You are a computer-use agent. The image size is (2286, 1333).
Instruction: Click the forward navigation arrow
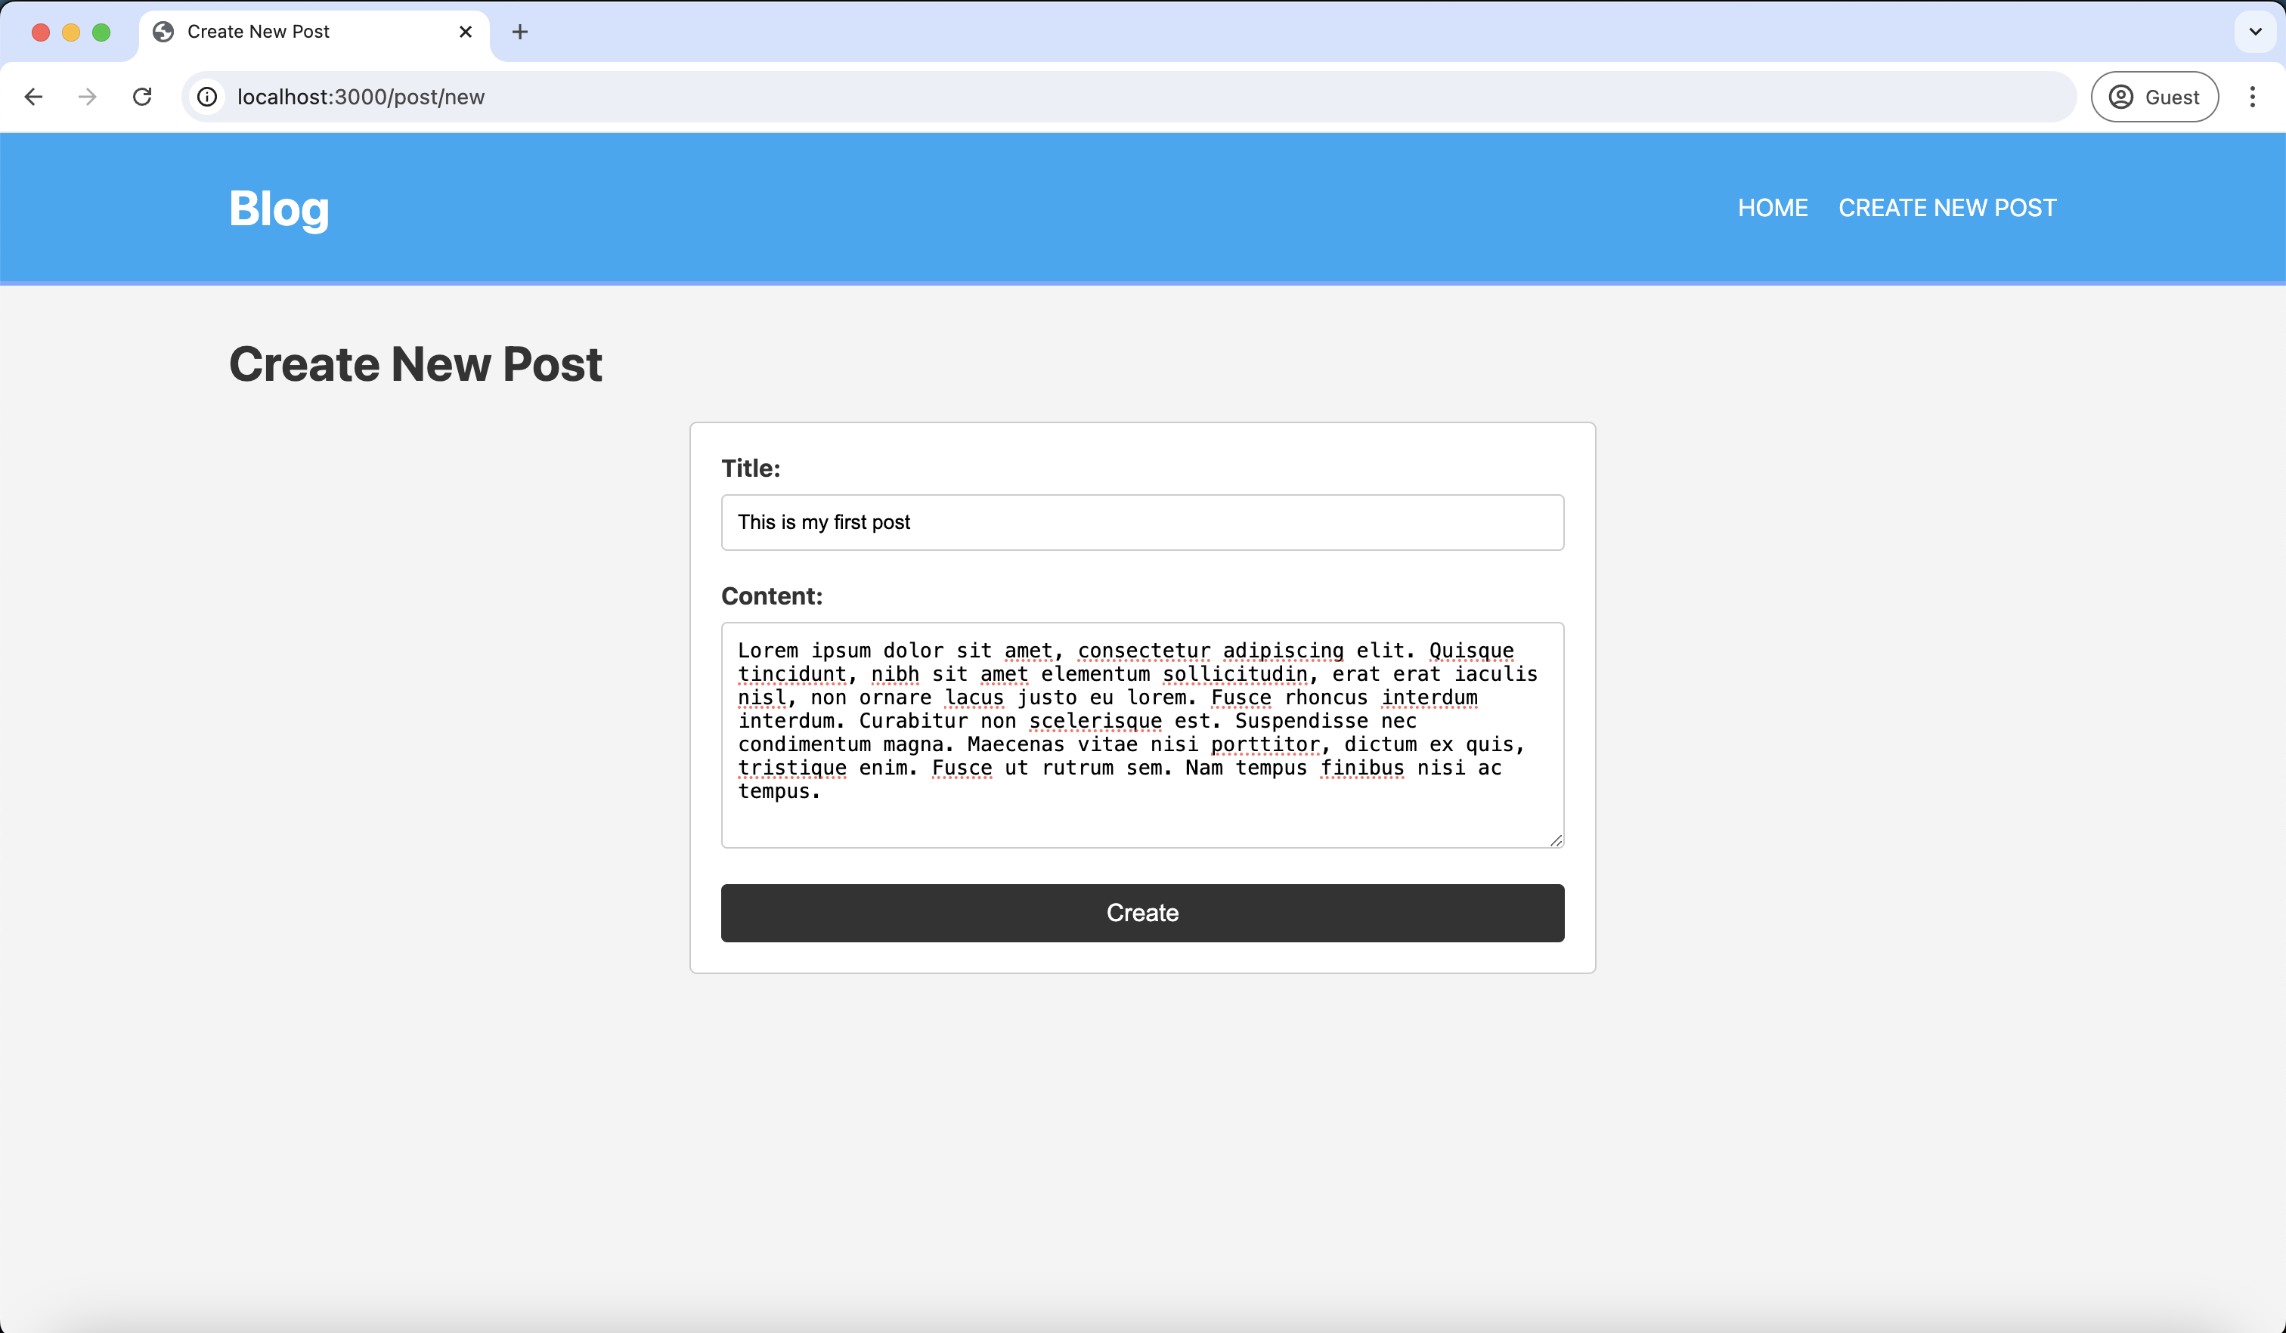tap(86, 97)
